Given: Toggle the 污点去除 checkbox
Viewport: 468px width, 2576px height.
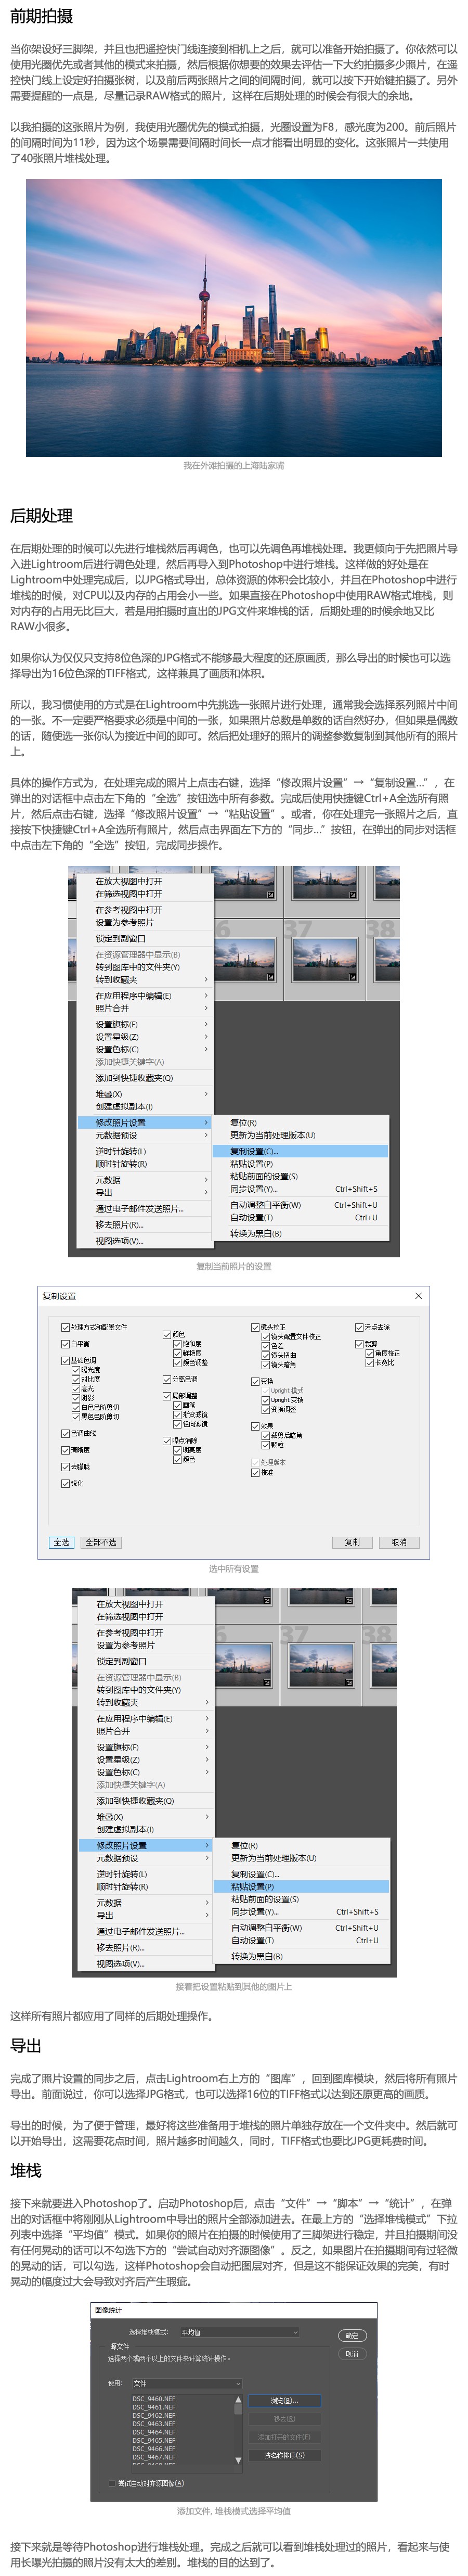Looking at the screenshot, I should [x=359, y=1327].
